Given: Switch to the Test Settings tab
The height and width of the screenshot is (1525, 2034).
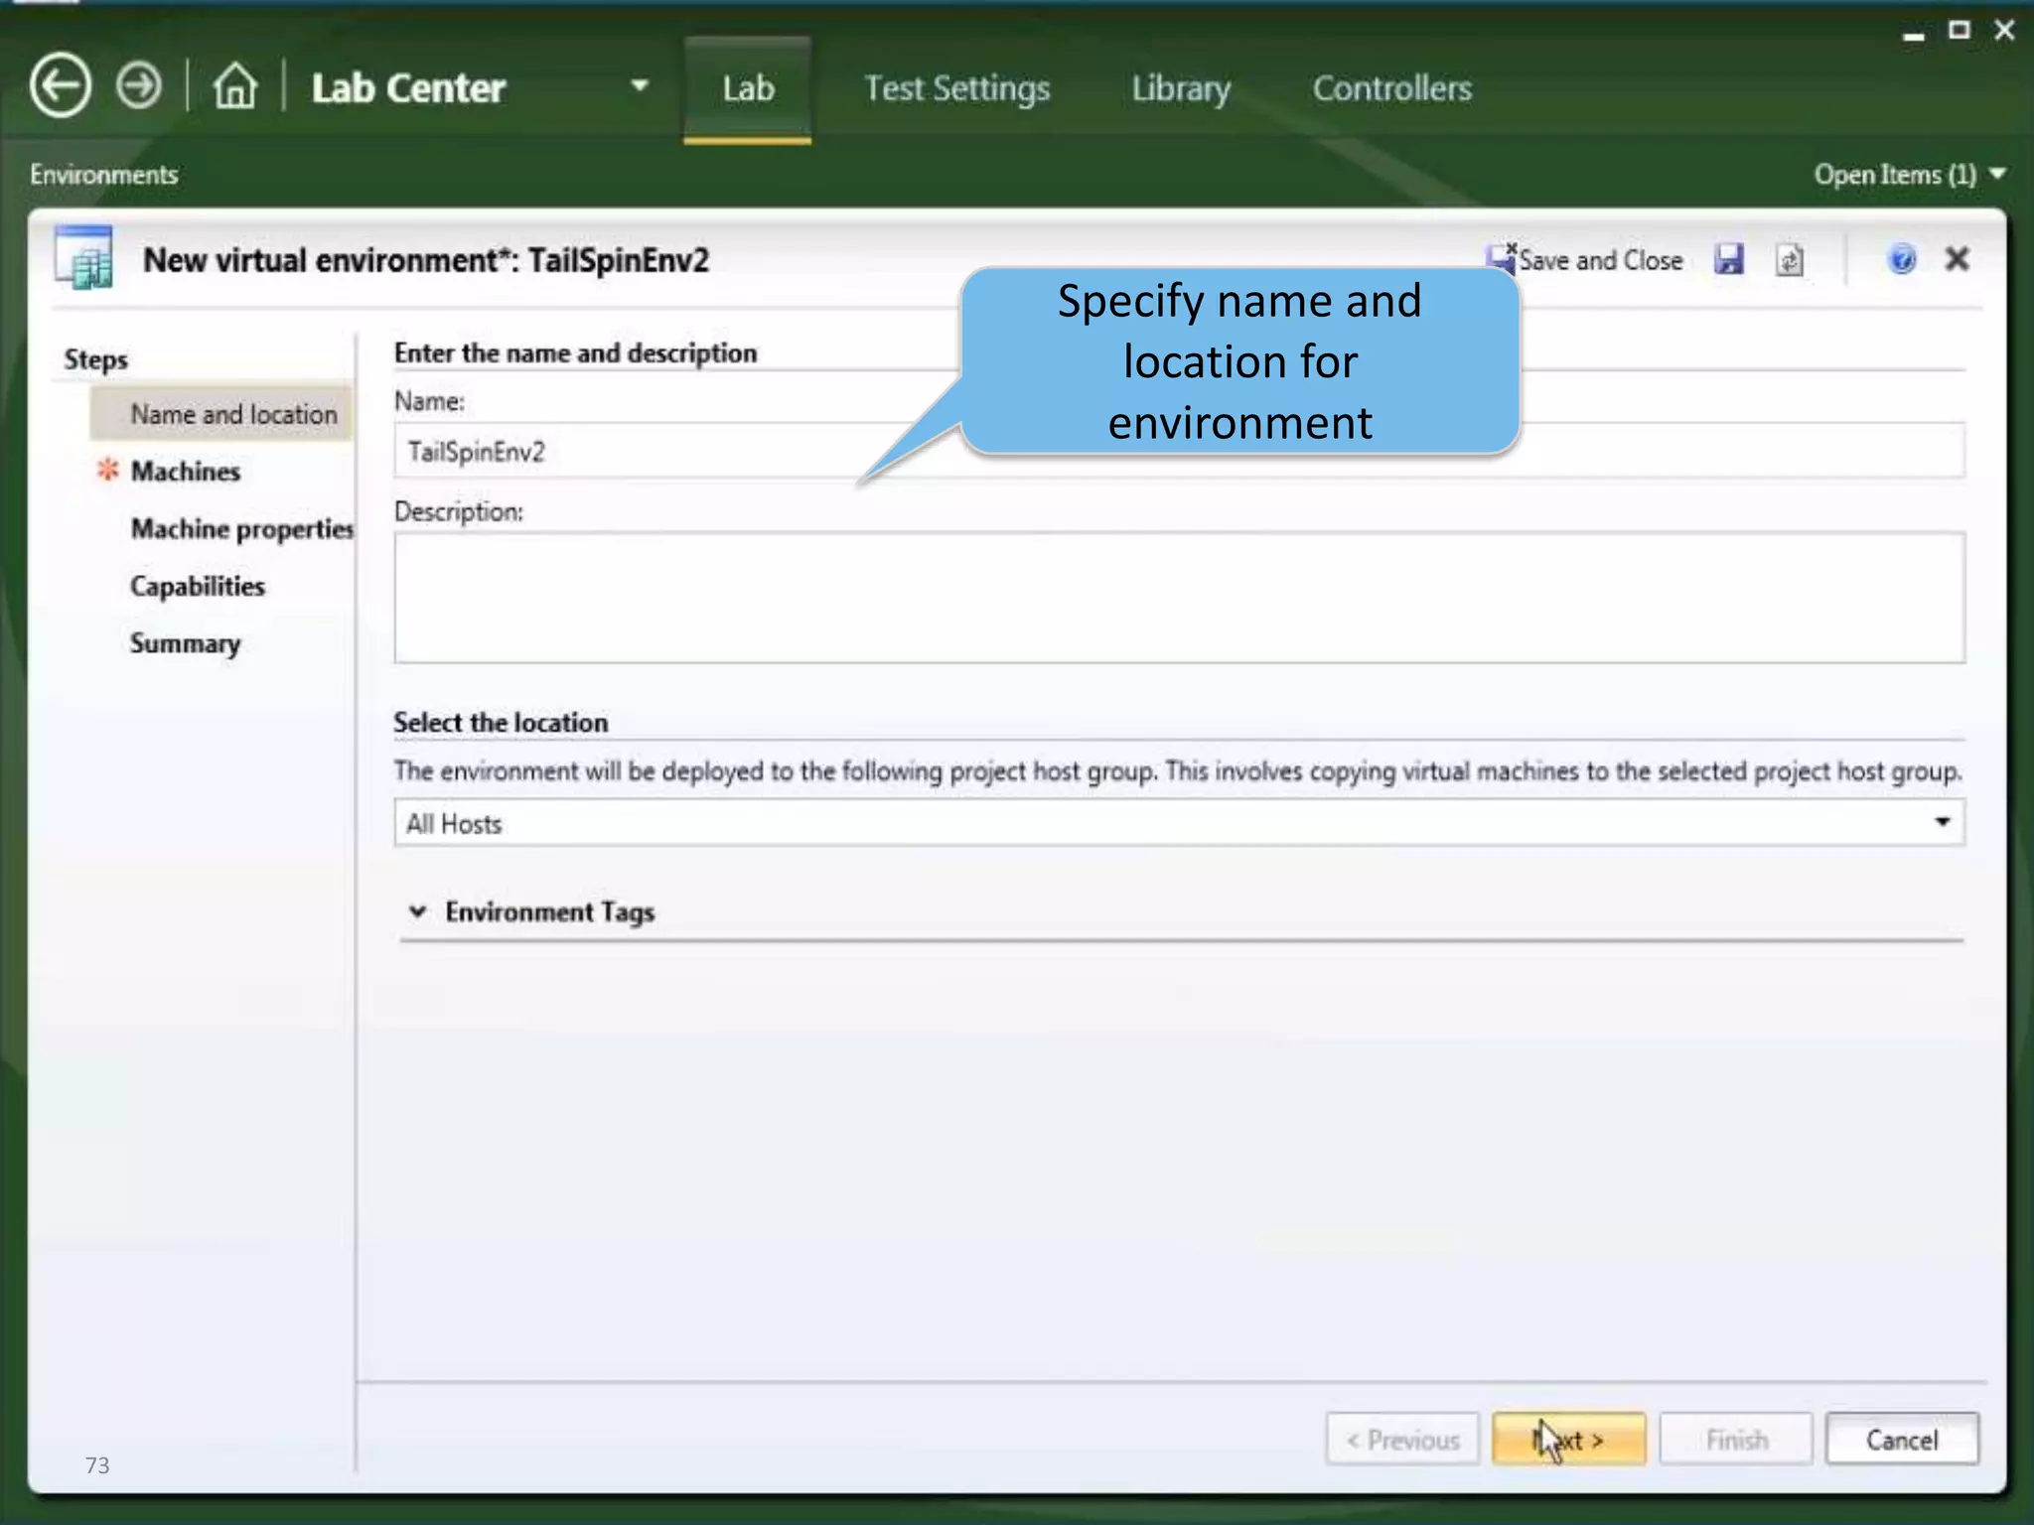Looking at the screenshot, I should click(956, 89).
